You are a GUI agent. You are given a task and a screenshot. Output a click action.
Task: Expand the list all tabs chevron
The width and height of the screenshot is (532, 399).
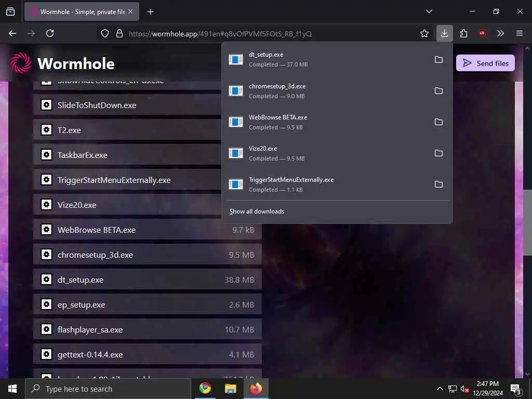[429, 11]
